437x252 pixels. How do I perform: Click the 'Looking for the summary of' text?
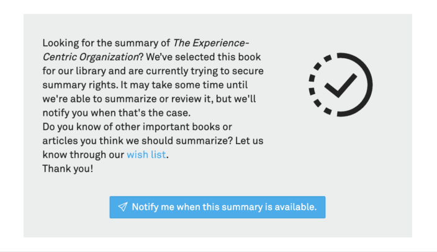coord(107,43)
